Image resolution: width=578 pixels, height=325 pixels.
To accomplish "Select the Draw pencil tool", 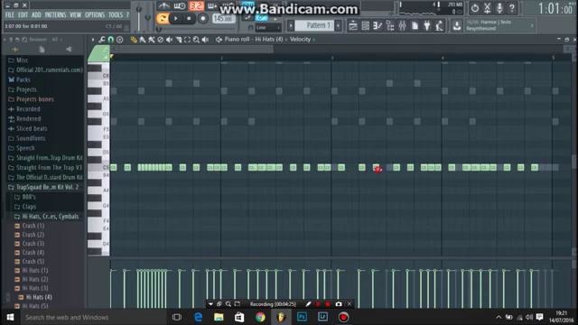I will click(x=134, y=40).
